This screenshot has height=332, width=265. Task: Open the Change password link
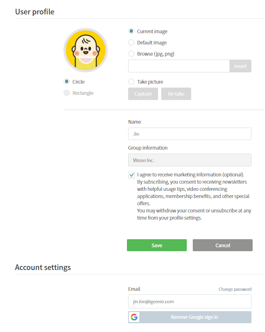235,289
